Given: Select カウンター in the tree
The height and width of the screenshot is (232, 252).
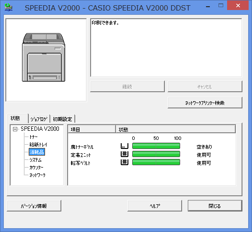Looking at the screenshot, I should (36, 168).
